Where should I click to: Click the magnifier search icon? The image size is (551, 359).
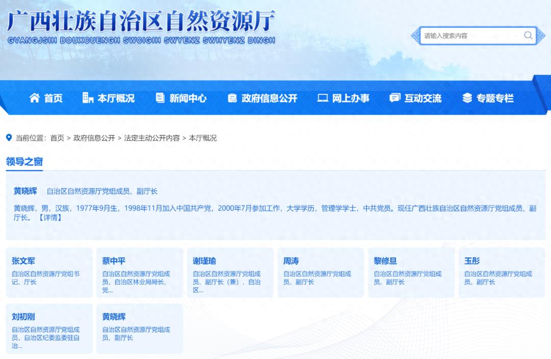click(x=528, y=35)
